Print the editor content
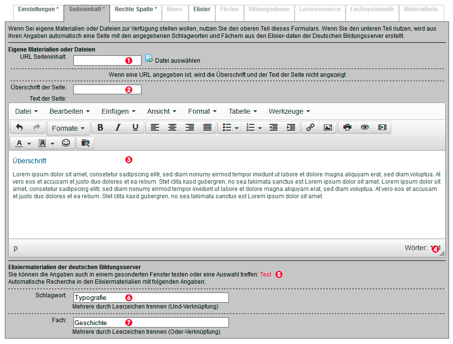Screen dimensions: 453x344 (347, 127)
